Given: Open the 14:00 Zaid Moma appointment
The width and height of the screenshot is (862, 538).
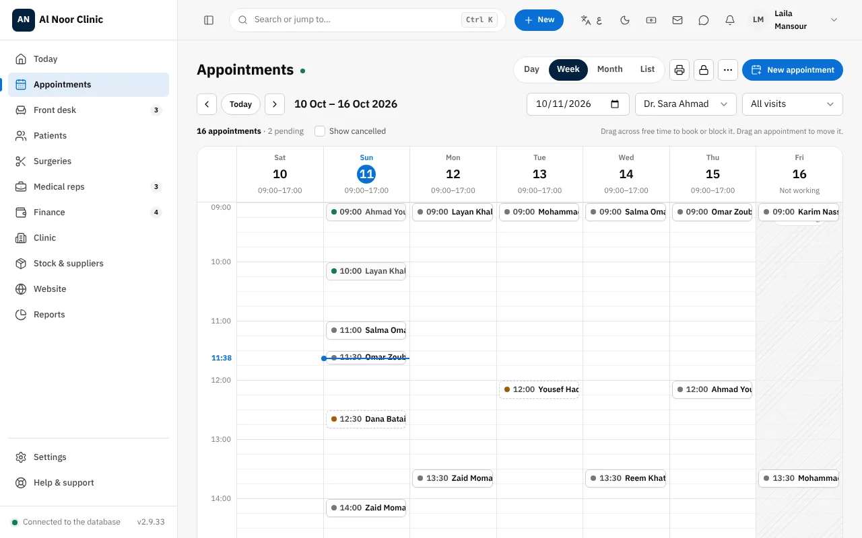Looking at the screenshot, I should [x=366, y=508].
